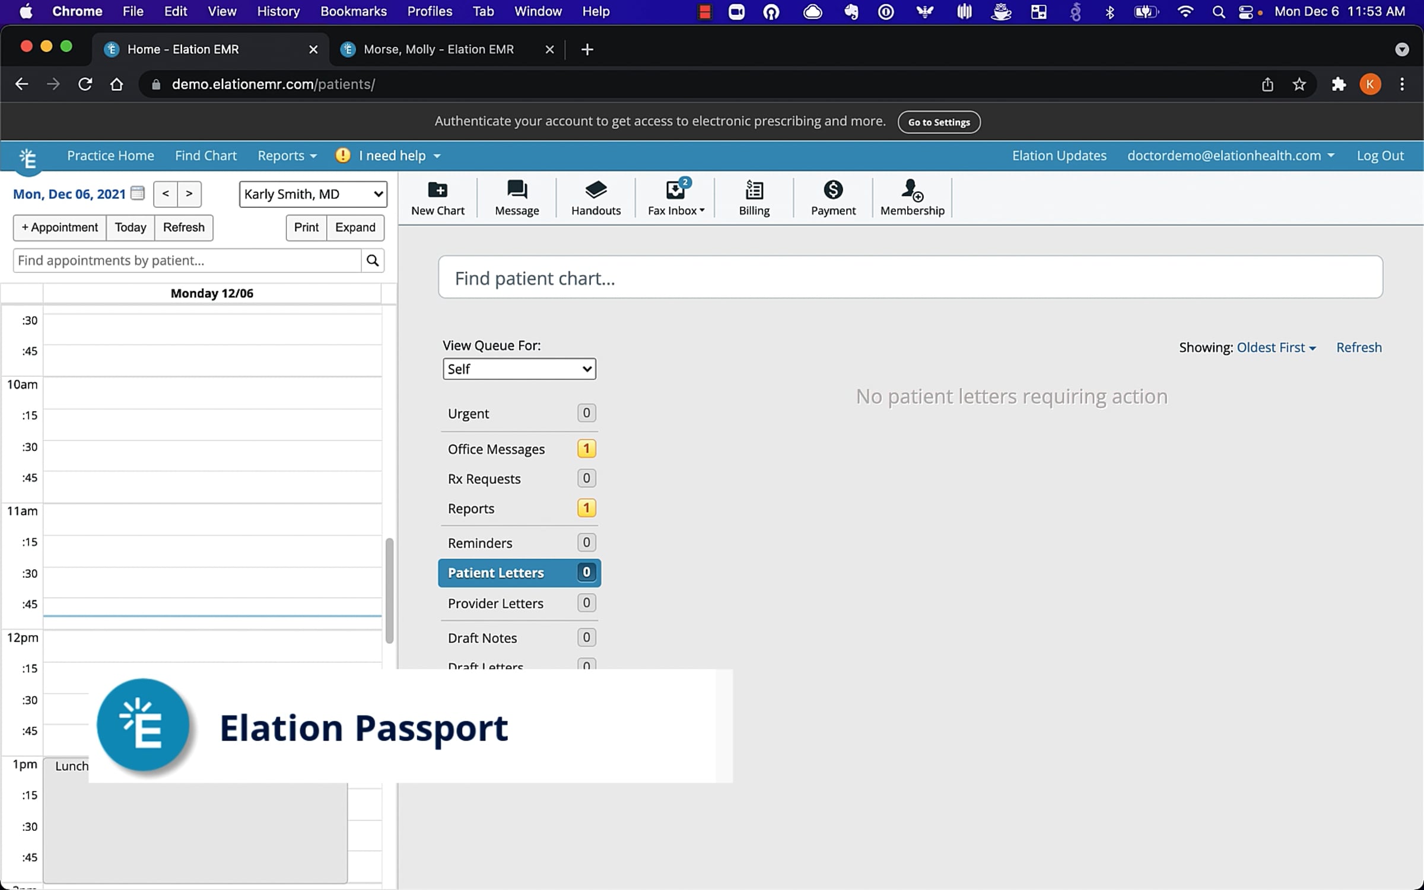Open Chrome three-dot menu
The height and width of the screenshot is (890, 1424).
1402,84
